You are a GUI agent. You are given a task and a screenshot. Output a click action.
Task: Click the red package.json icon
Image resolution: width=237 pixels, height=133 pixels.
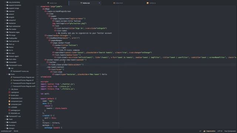point(9,110)
